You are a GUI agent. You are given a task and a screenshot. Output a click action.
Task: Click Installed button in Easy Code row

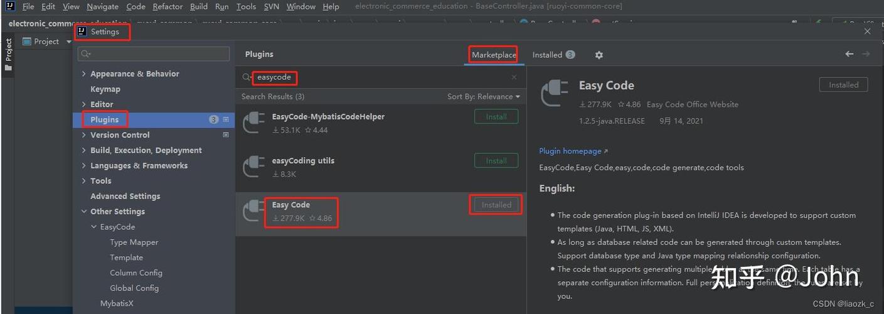496,205
